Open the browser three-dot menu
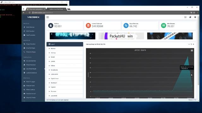Image resolution: width=202 pixels, height=113 pixels. pyautogui.click(x=197, y=13)
